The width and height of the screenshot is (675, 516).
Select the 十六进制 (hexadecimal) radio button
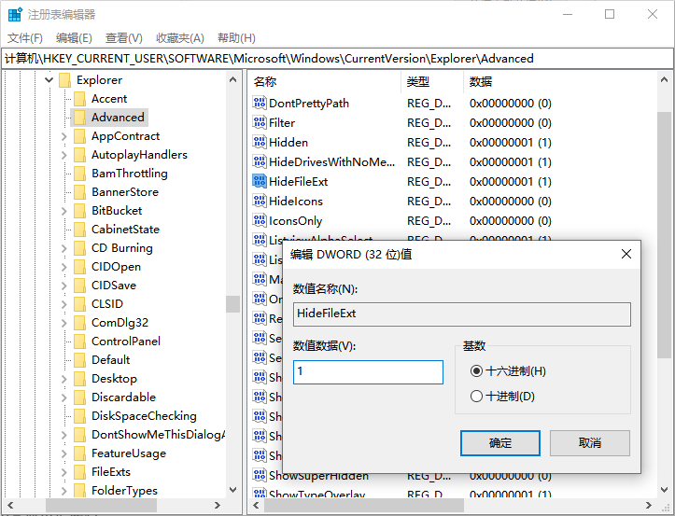[477, 370]
